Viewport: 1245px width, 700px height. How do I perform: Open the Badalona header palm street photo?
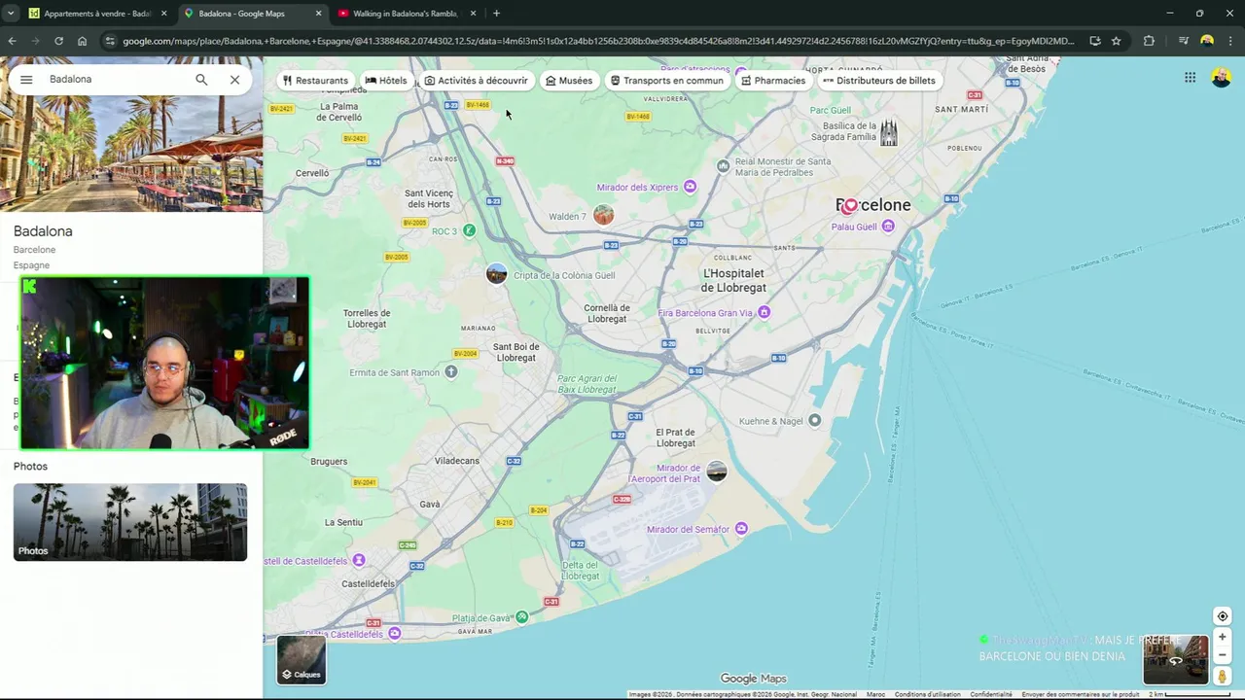131,153
